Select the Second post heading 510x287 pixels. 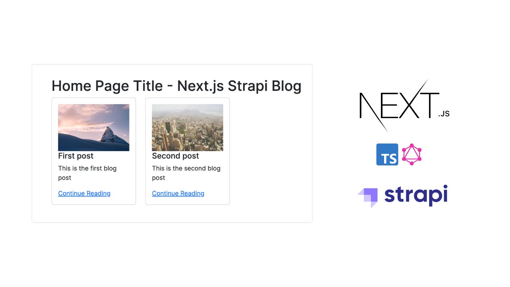pyautogui.click(x=175, y=156)
